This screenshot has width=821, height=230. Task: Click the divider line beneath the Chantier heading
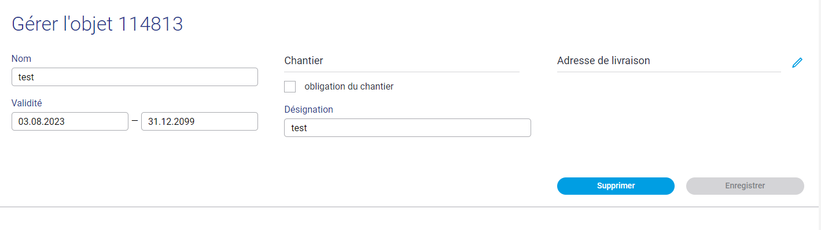click(402, 72)
